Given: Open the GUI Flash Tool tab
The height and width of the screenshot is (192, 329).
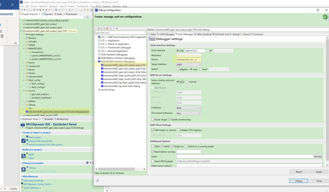Looking at the screenshot, I should pos(221,34).
